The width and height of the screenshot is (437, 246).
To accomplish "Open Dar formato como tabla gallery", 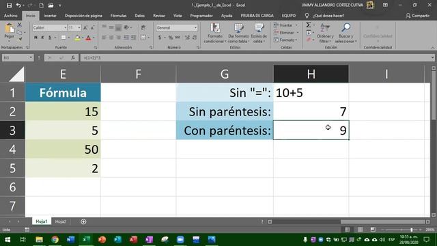I will click(238, 33).
